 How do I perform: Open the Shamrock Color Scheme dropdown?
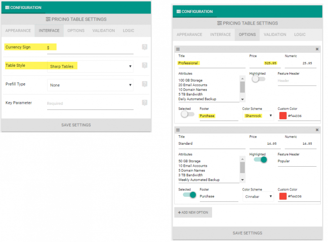[x=258, y=116]
